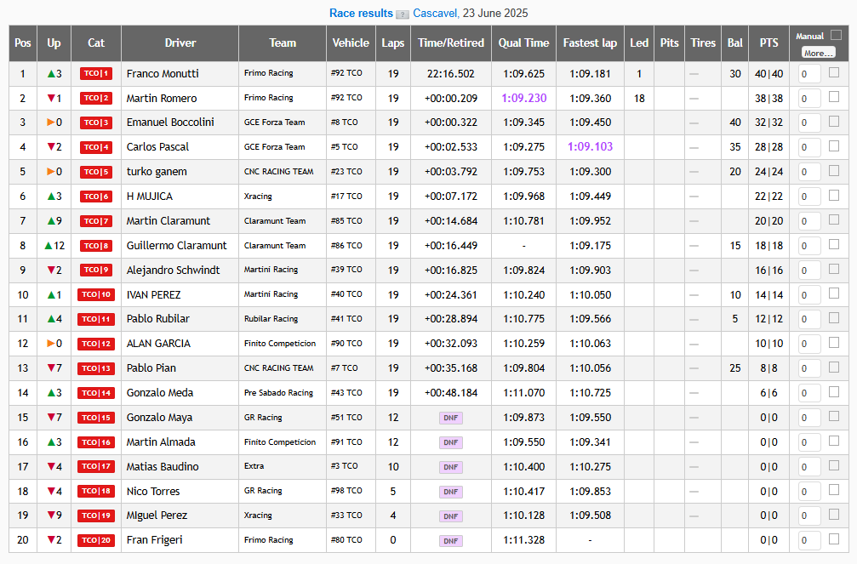
Task: Click Carlos Pascal's purple fastest lap time
Action: pyautogui.click(x=590, y=147)
